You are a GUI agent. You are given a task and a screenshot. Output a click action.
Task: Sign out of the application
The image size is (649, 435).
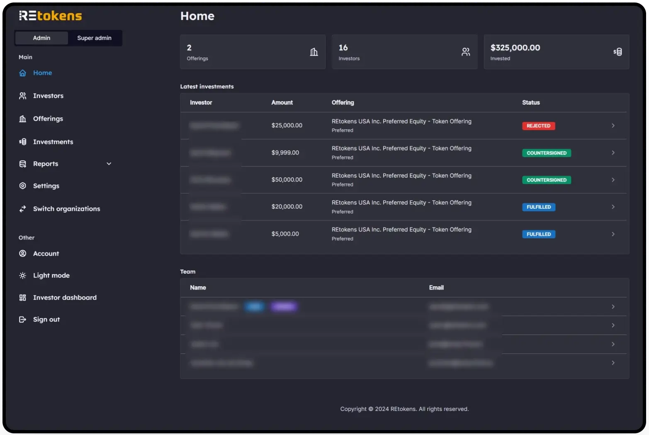tap(46, 319)
